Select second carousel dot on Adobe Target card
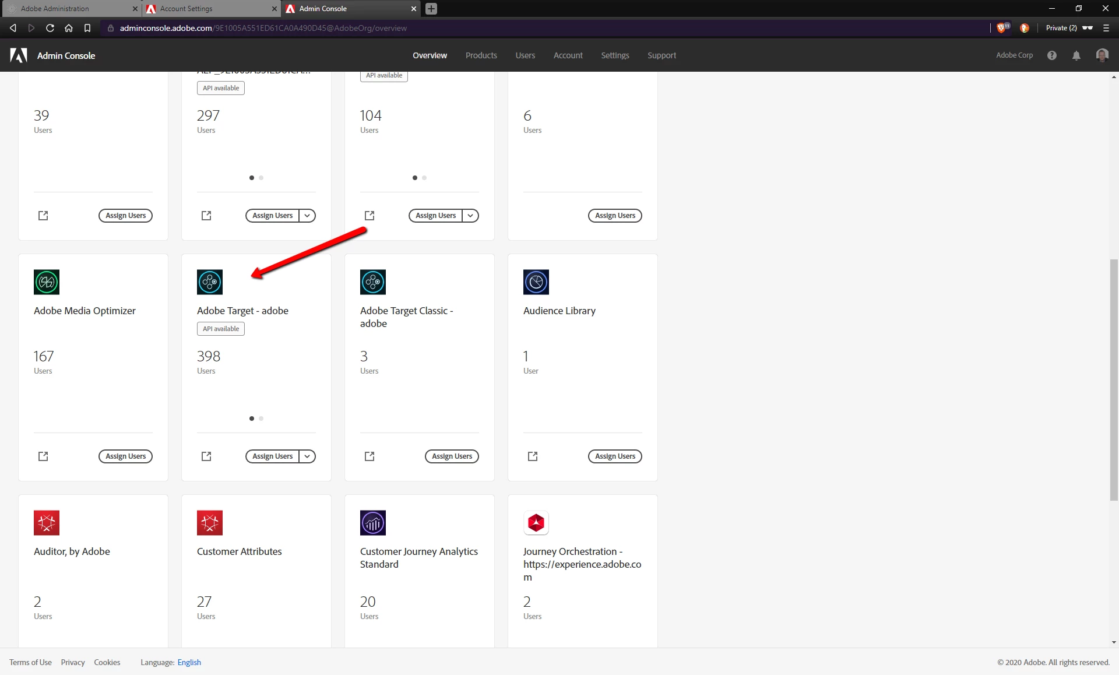The image size is (1119, 675). click(x=261, y=419)
